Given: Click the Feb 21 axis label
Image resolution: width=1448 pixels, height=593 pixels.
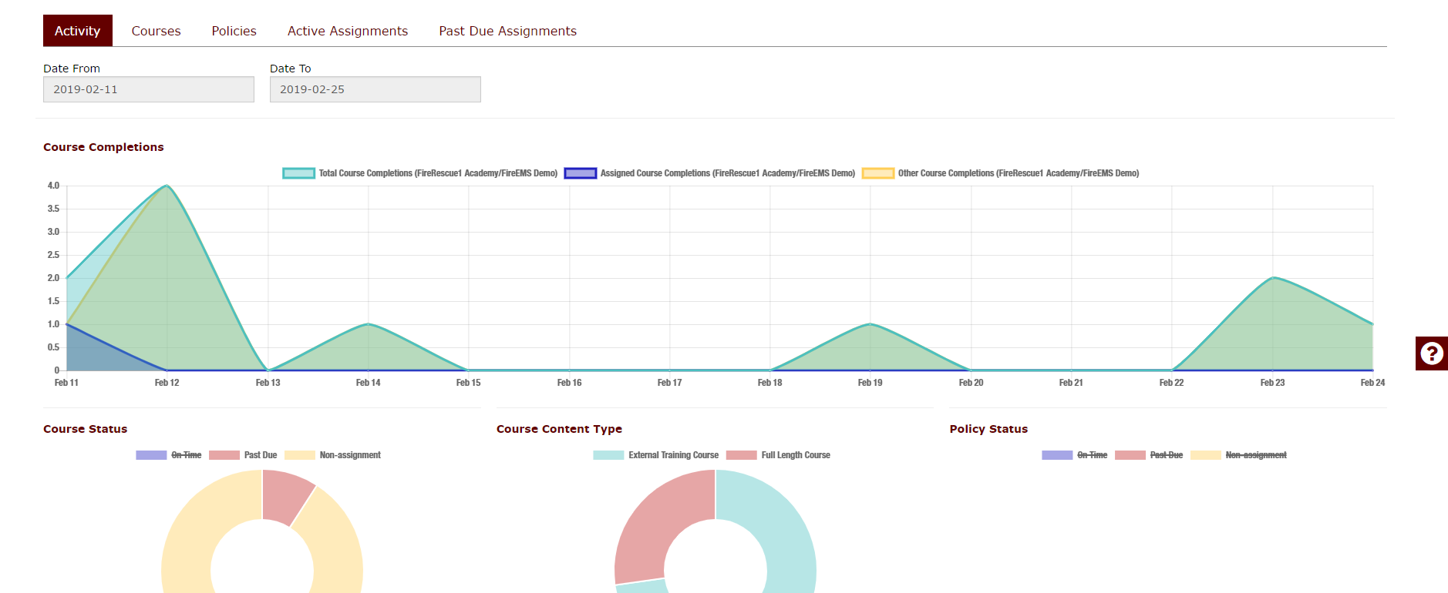Looking at the screenshot, I should [1071, 383].
